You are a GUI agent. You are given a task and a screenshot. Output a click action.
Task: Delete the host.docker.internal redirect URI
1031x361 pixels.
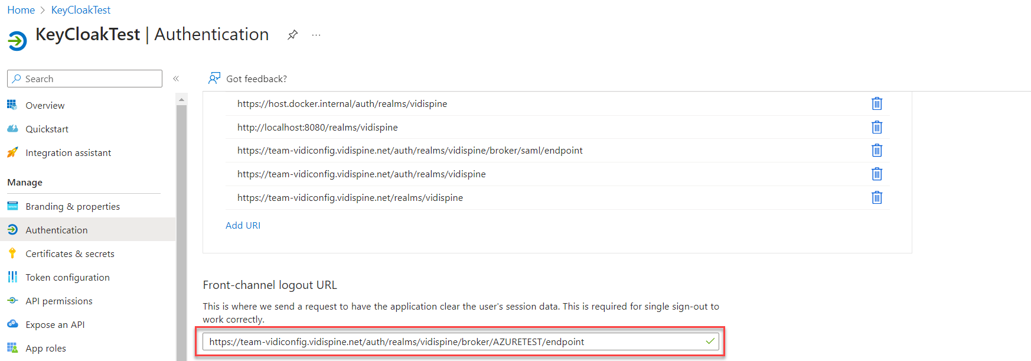pyautogui.click(x=877, y=104)
